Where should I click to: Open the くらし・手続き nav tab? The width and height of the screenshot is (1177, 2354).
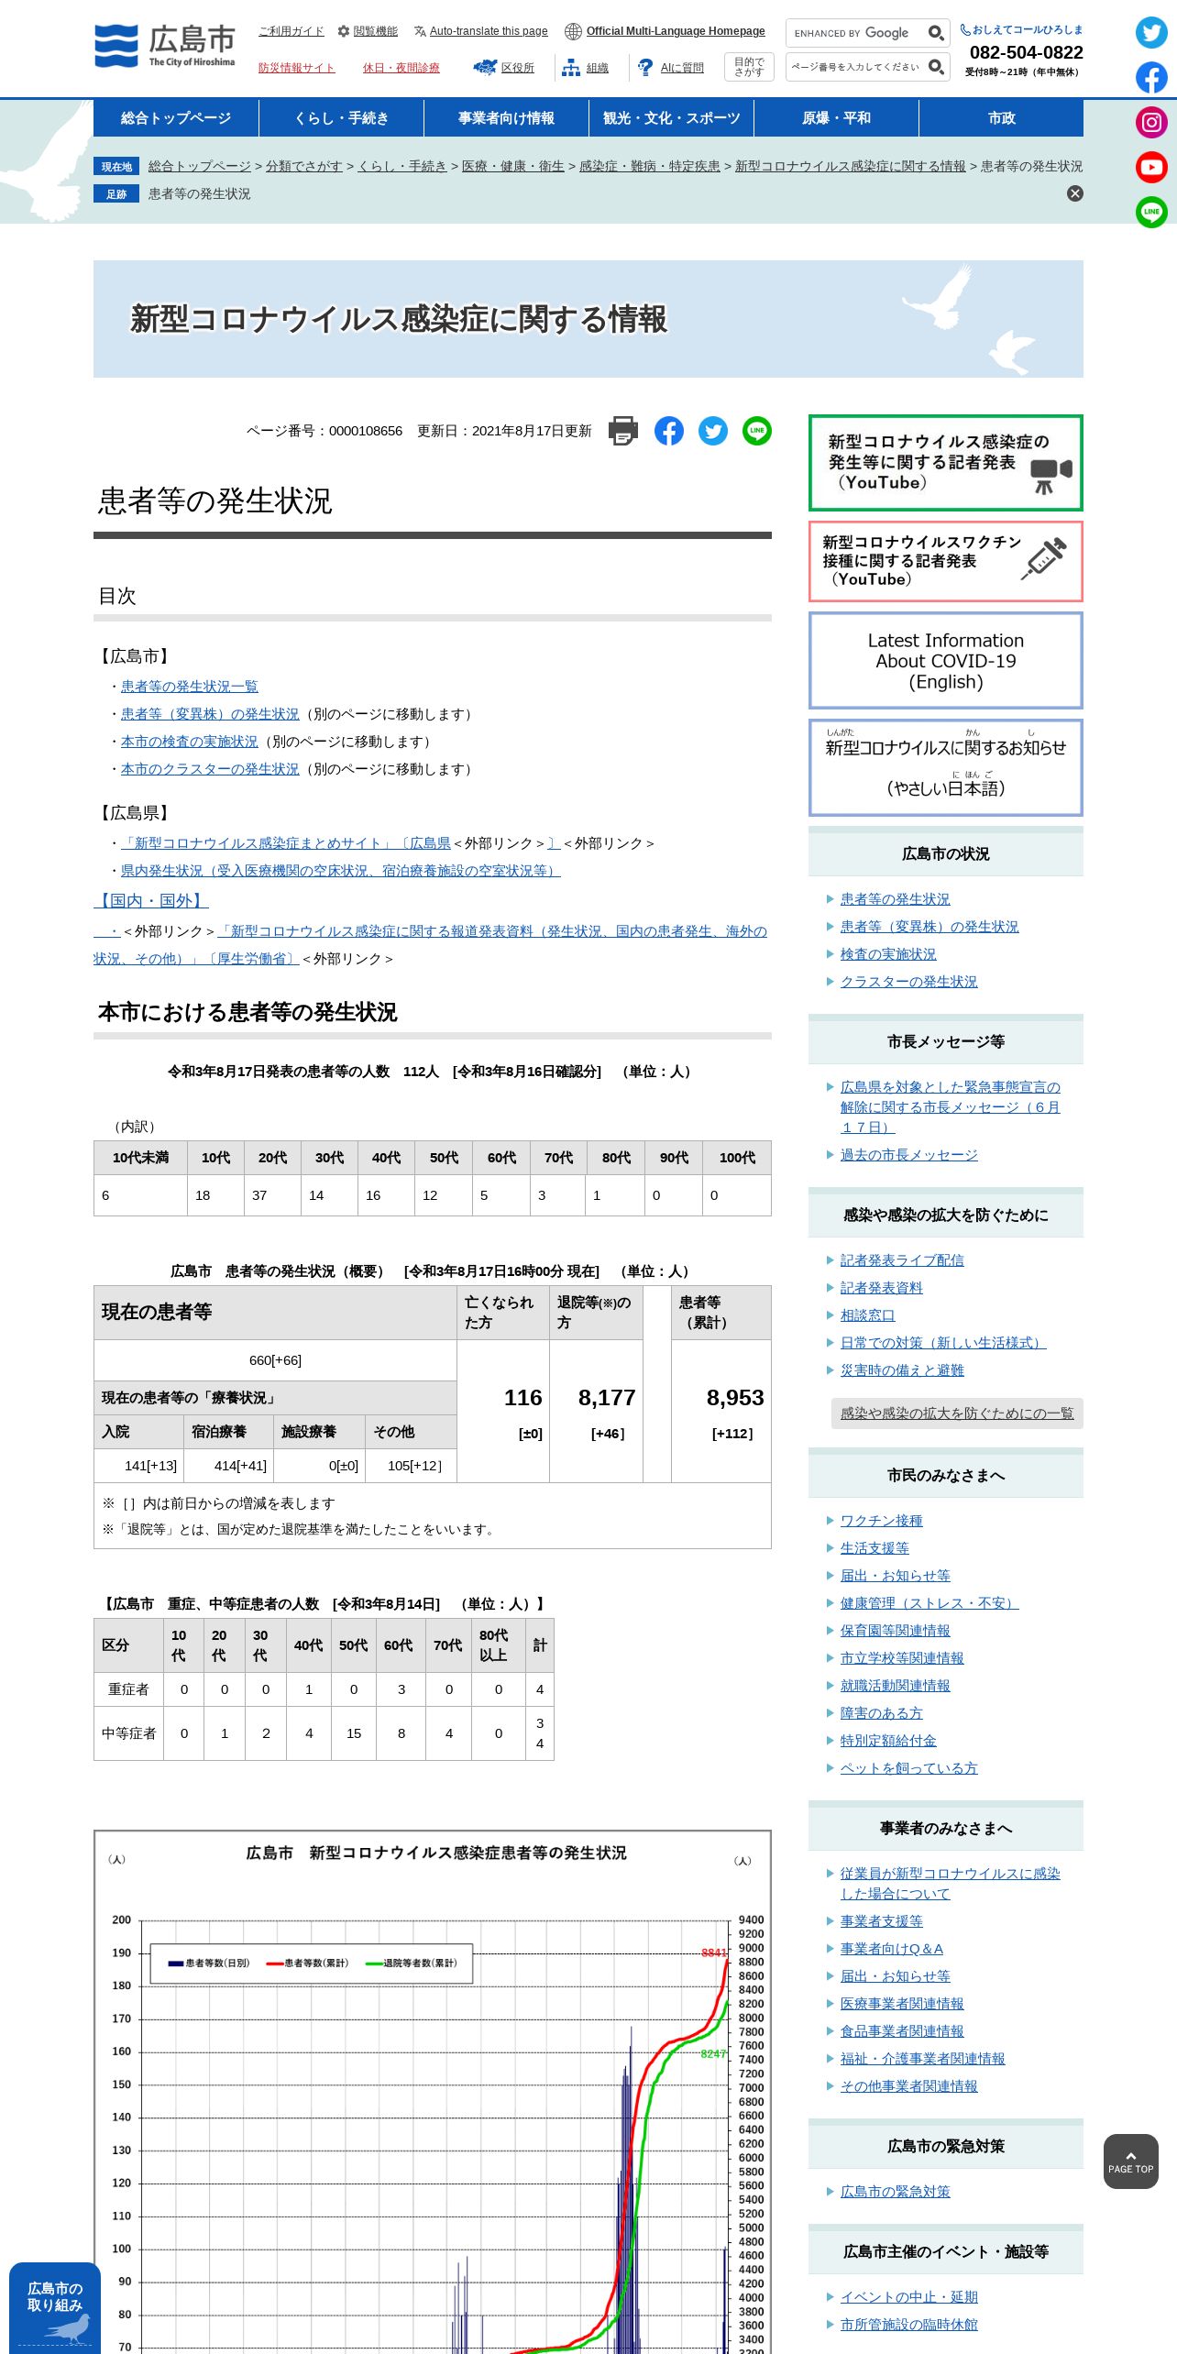[341, 118]
